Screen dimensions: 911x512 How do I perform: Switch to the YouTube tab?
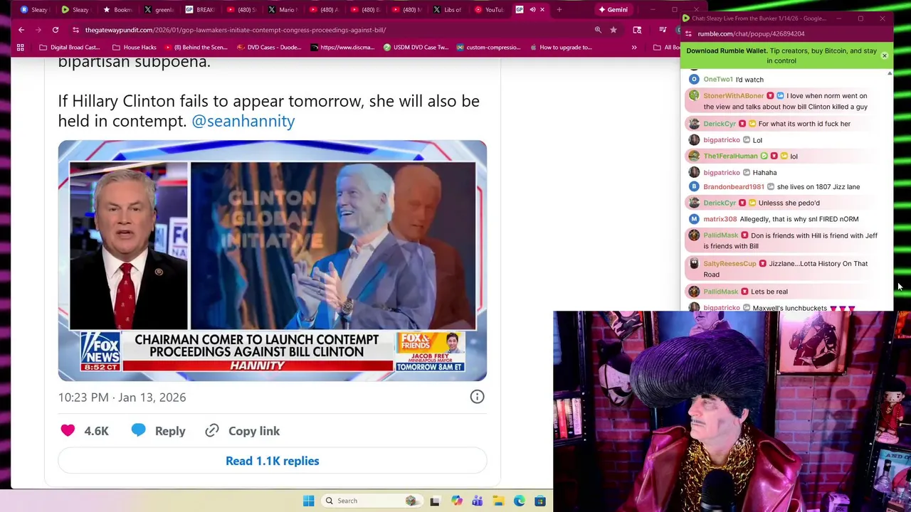489,10
